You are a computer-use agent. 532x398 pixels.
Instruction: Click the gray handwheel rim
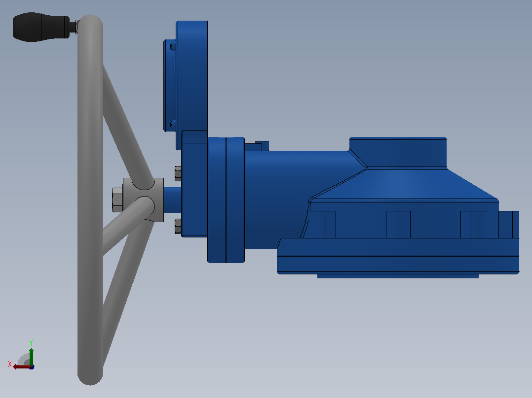[90, 200]
